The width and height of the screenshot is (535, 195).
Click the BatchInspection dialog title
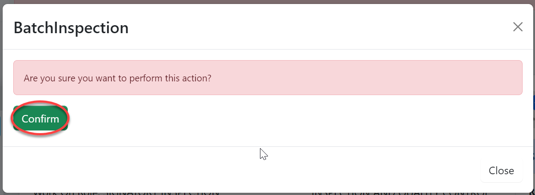pyautogui.click(x=71, y=27)
